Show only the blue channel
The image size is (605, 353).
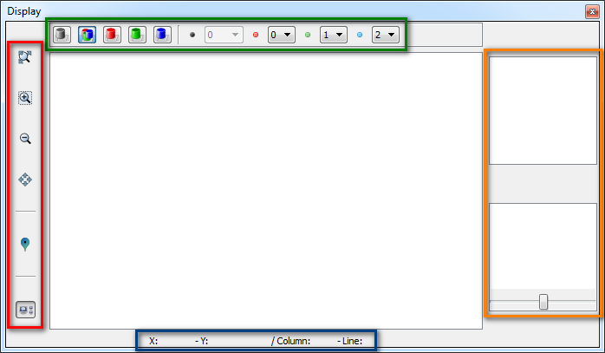[x=161, y=35]
